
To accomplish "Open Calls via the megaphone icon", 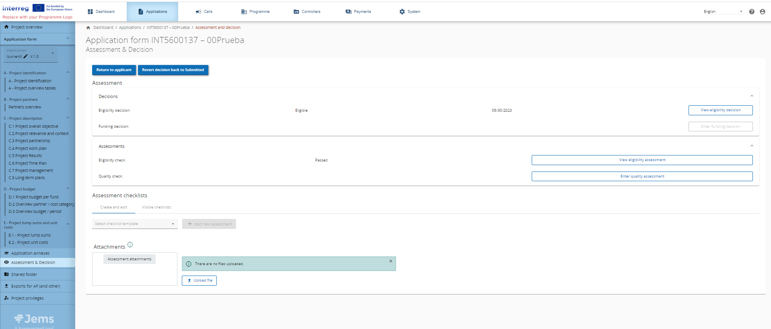I will tap(198, 12).
